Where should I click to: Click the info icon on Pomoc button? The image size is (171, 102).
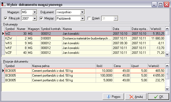[x=109, y=96]
